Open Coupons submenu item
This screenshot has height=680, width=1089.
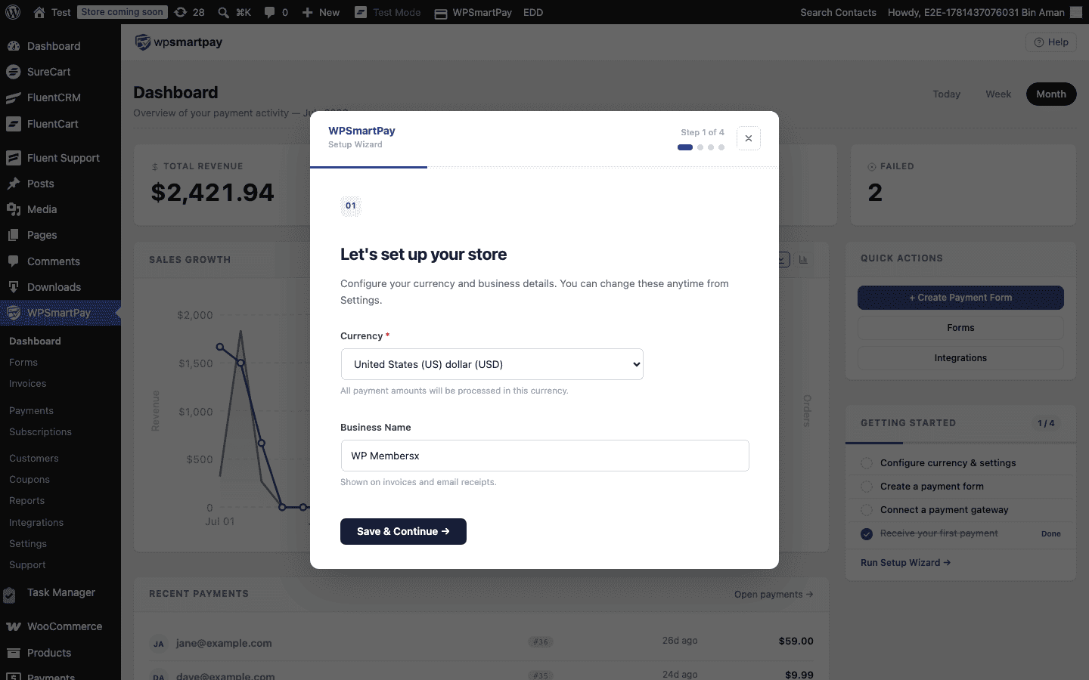coord(29,480)
